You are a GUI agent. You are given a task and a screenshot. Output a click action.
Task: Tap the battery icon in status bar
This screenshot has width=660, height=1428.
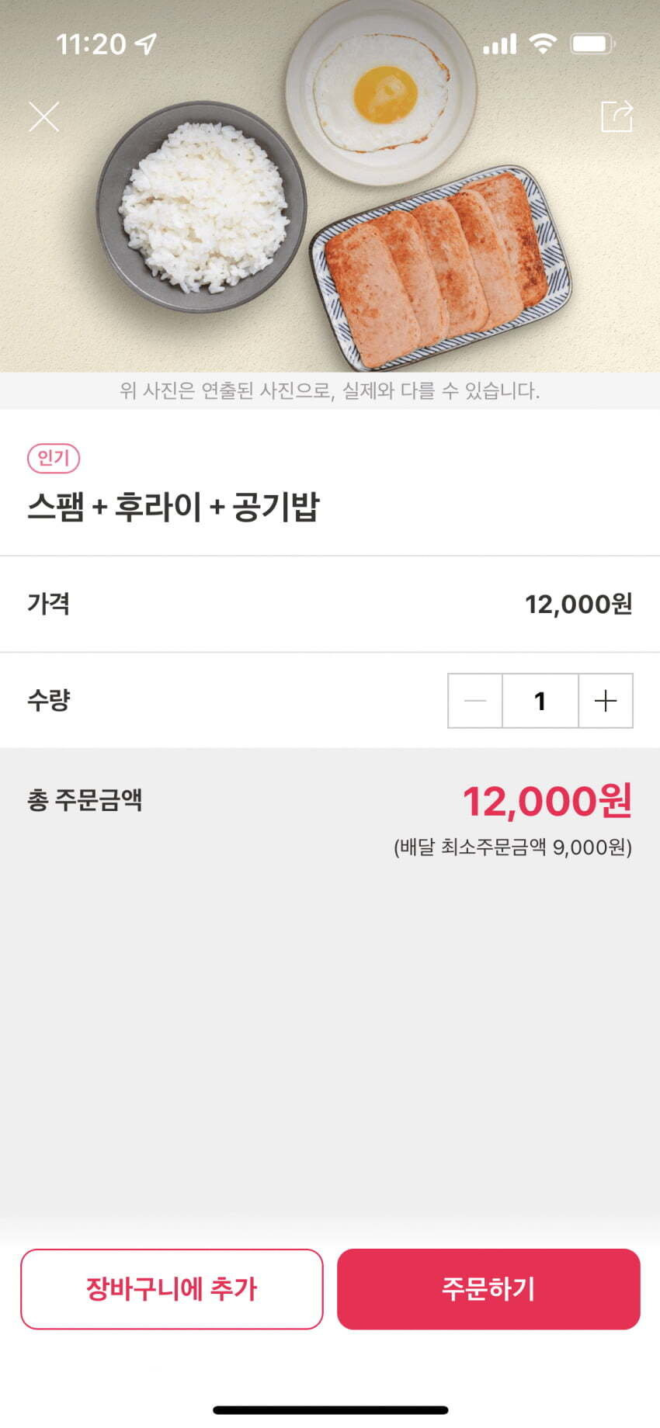(x=593, y=43)
